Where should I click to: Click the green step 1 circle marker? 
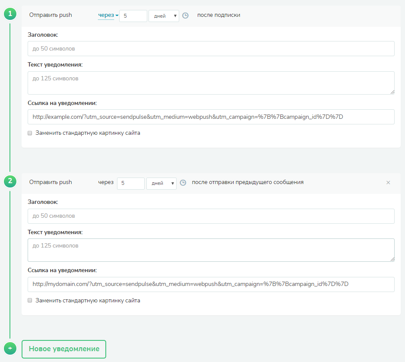(x=10, y=14)
